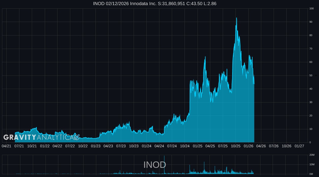Viewport: 319px width, 177px height.
Task: Click the 0M volume axis label
Action: tap(311, 174)
